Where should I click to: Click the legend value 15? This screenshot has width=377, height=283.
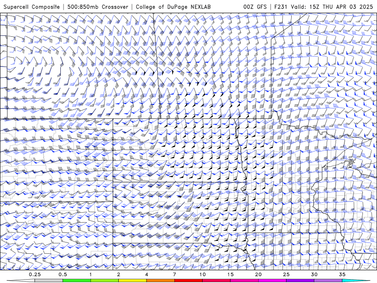pos(230,275)
